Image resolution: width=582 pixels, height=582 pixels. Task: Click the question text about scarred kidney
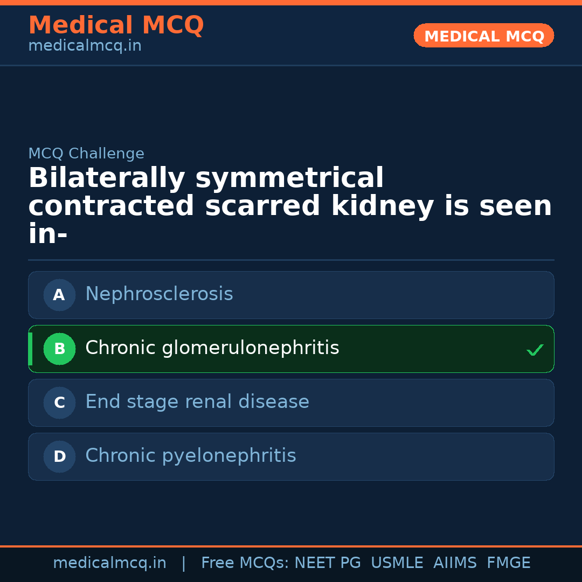point(290,206)
